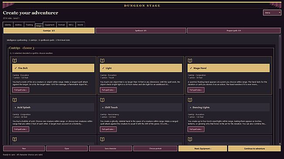The image size is (284, 159).
Task: Expand full spell rules for Chill Touch
Action: pos(108,129)
